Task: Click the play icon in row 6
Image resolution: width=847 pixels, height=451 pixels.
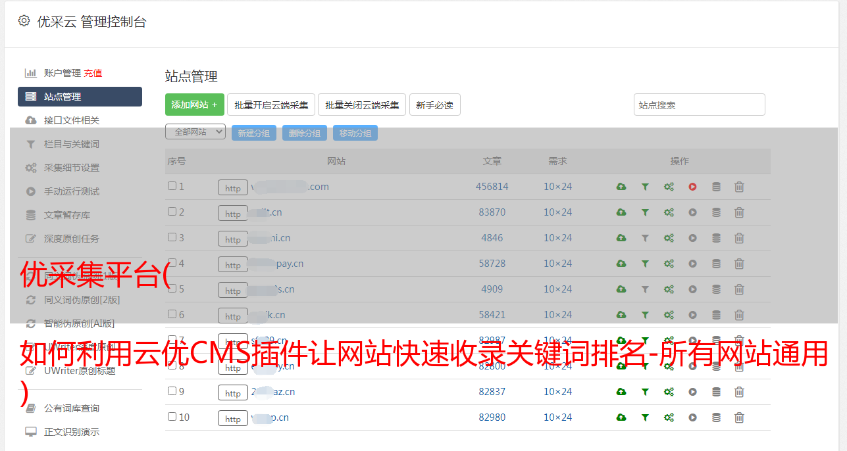Action: tap(692, 315)
